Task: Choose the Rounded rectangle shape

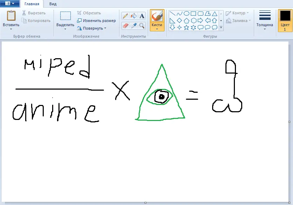Action: (201, 14)
